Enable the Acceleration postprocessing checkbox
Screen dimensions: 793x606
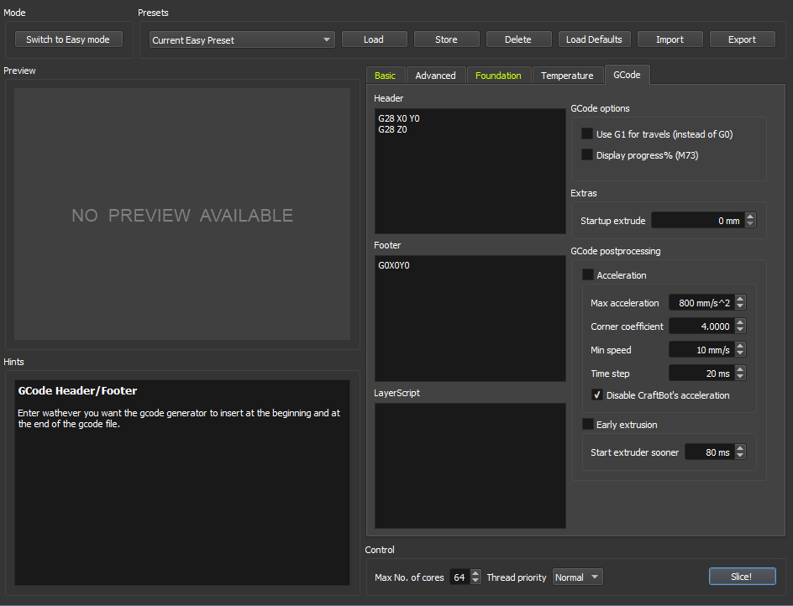tap(588, 275)
